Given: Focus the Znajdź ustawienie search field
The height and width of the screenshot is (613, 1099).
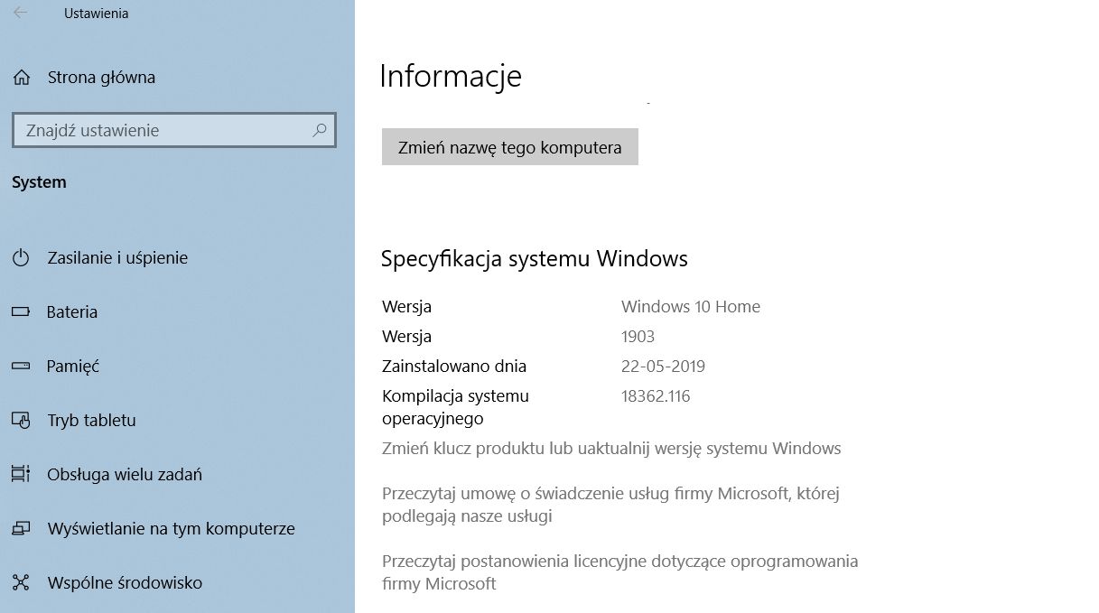Looking at the screenshot, I should 163,130.
